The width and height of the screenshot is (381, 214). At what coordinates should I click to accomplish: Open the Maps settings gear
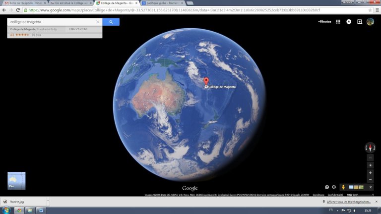[x=334, y=187]
